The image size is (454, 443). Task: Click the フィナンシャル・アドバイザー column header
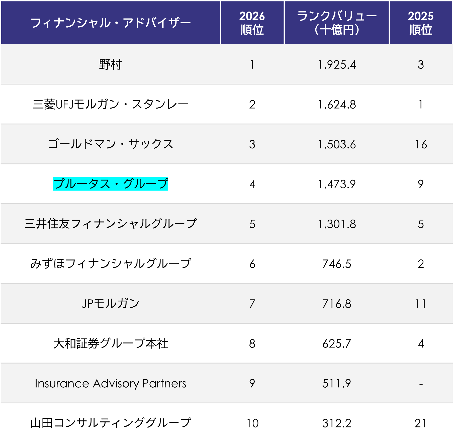pyautogui.click(x=111, y=23)
